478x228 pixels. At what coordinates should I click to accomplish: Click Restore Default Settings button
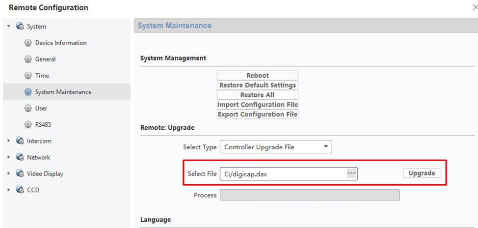tap(258, 85)
